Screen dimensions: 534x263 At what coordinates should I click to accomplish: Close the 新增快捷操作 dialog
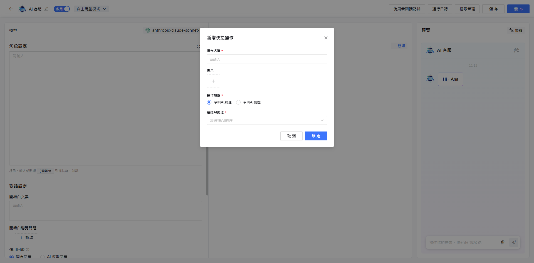coord(326,38)
